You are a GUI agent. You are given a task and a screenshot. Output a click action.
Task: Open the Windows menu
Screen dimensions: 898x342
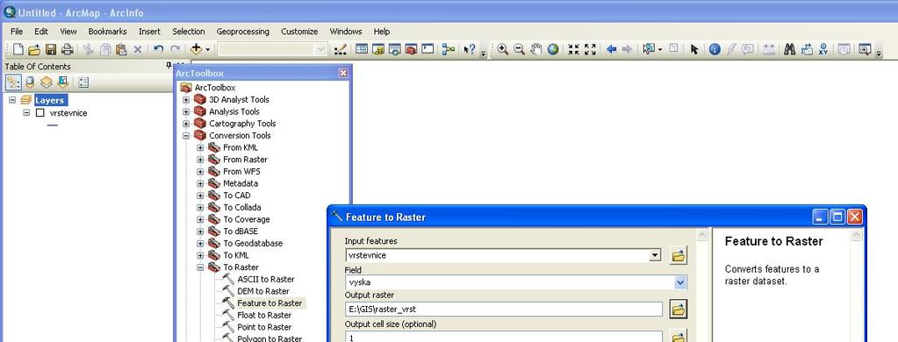click(x=346, y=32)
